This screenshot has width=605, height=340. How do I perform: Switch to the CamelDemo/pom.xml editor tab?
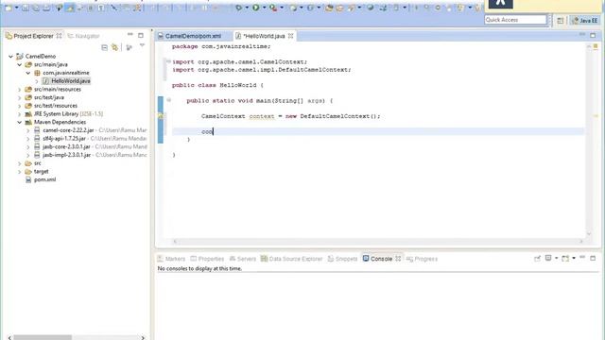point(193,36)
